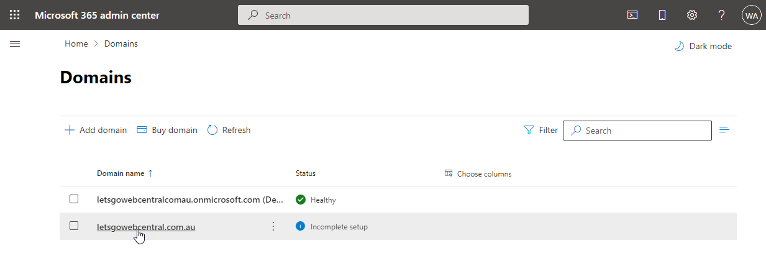The height and width of the screenshot is (253, 766).
Task: Click the green Healthy status icon
Action: [301, 200]
